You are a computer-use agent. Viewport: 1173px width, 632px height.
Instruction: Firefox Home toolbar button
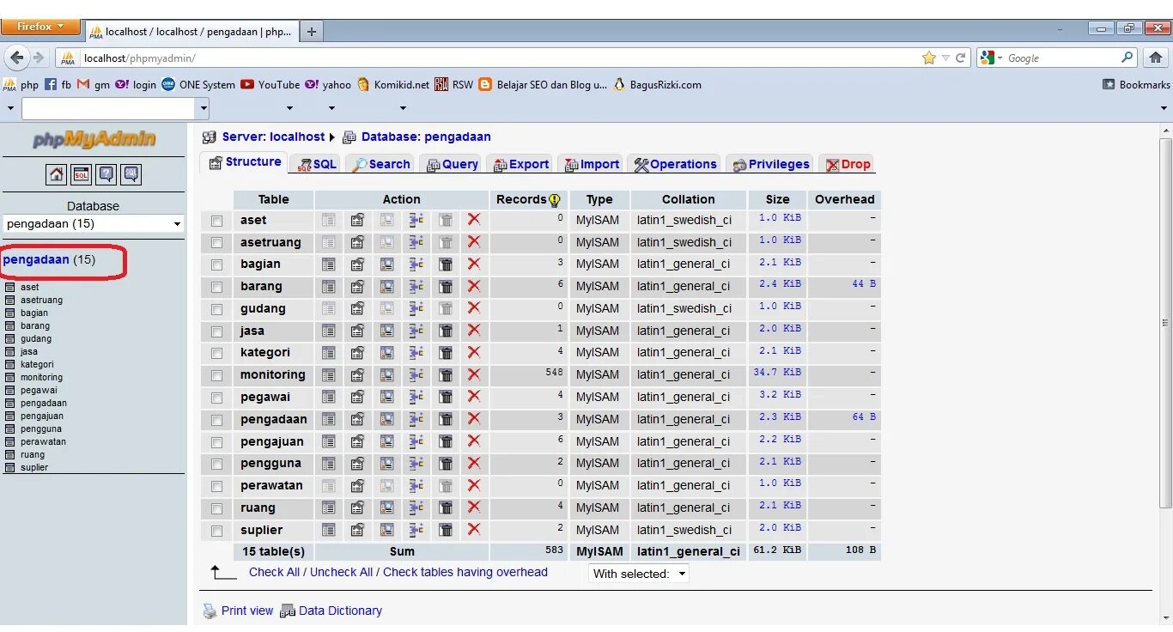pos(1155,58)
